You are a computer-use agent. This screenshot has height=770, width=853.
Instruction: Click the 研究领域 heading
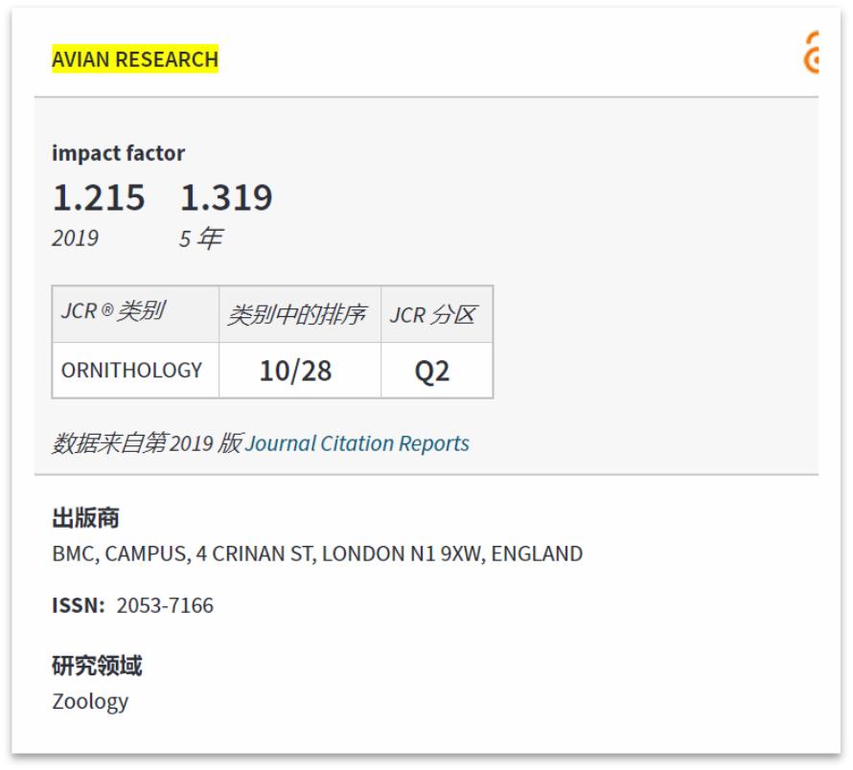[x=97, y=666]
